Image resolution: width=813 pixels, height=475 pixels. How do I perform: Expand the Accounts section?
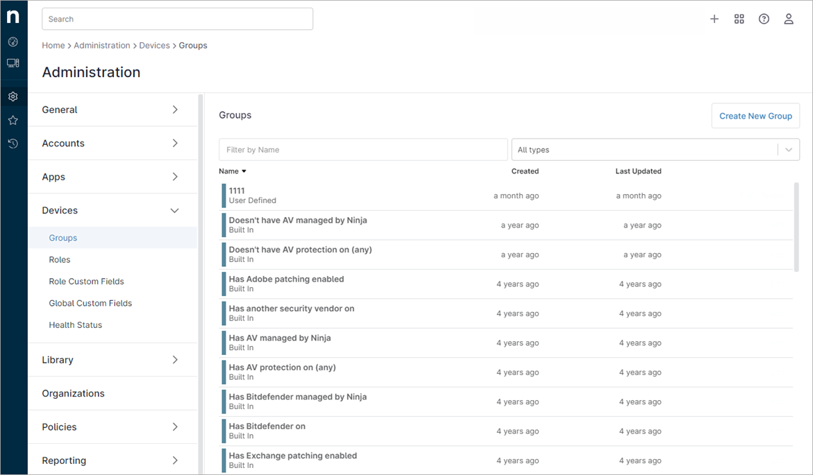point(112,143)
